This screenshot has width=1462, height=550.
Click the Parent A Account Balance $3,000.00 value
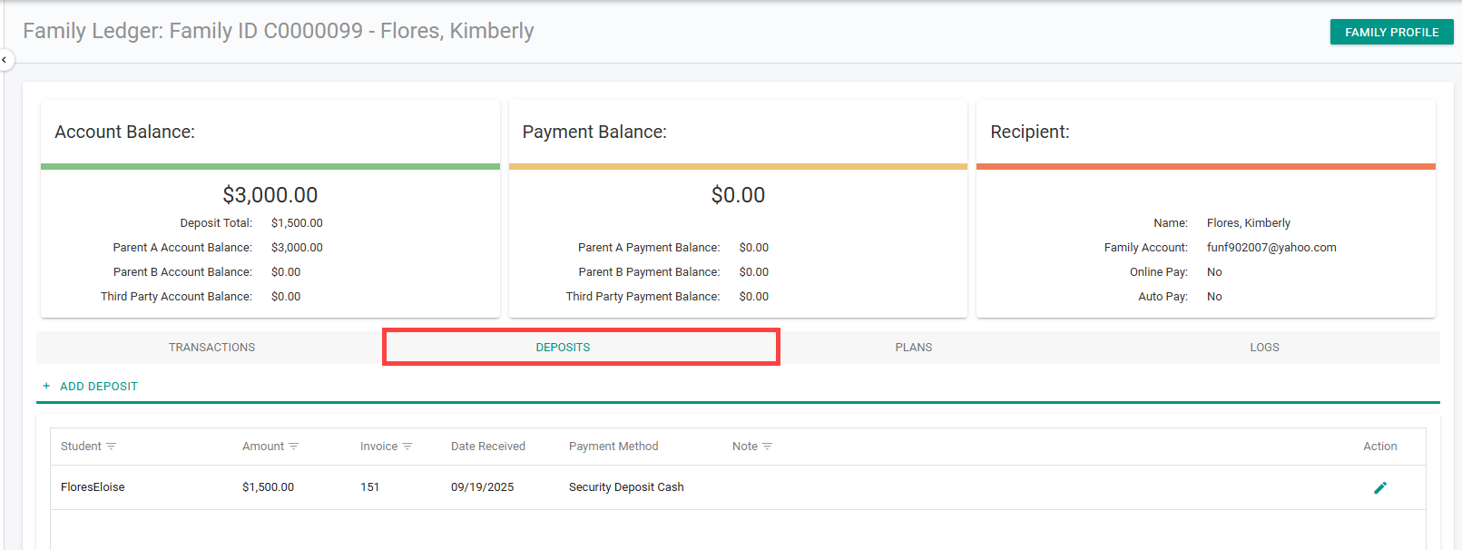pos(297,248)
